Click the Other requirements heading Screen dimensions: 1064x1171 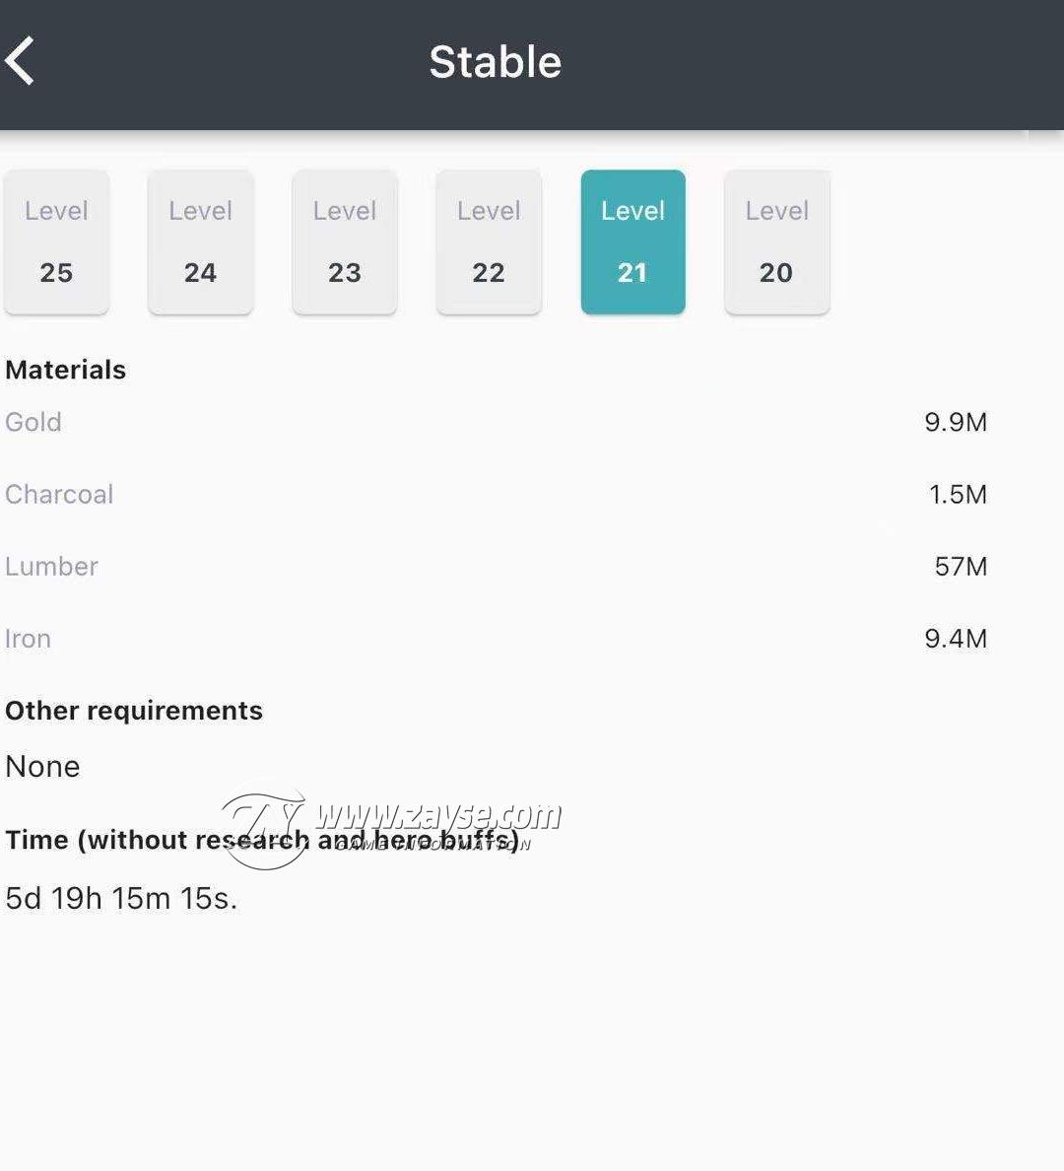pos(134,711)
